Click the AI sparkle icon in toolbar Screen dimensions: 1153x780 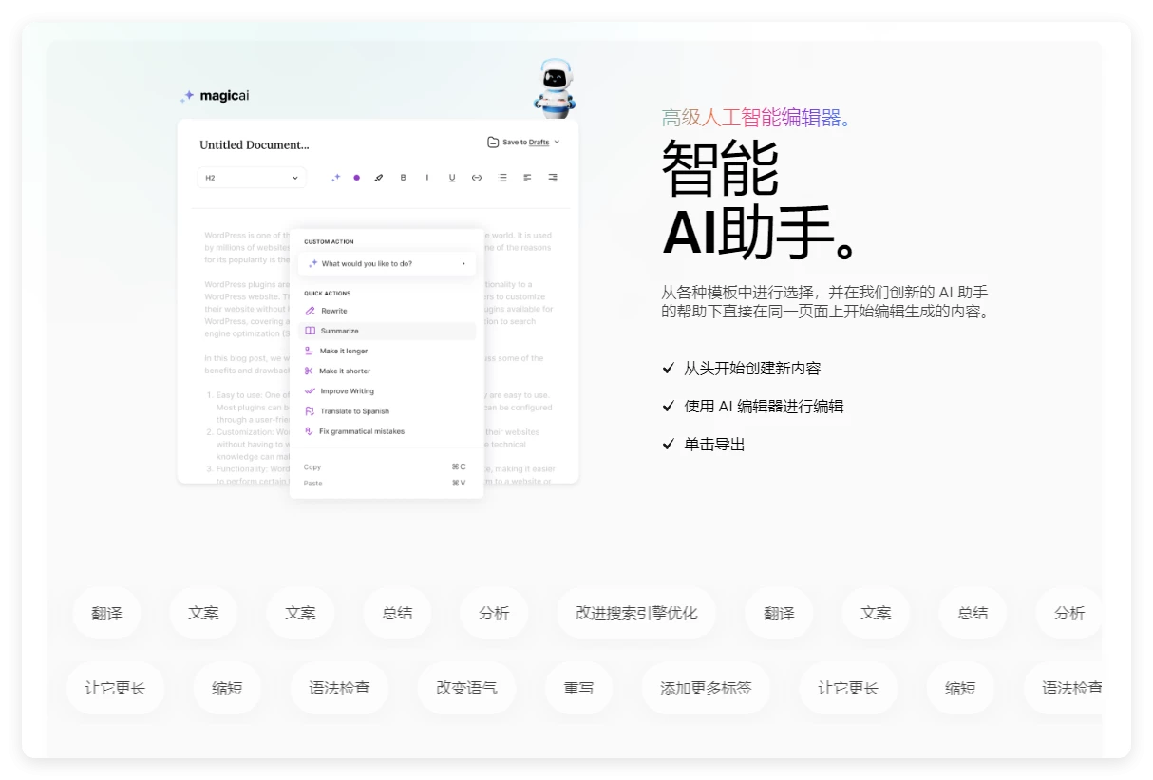coord(335,178)
